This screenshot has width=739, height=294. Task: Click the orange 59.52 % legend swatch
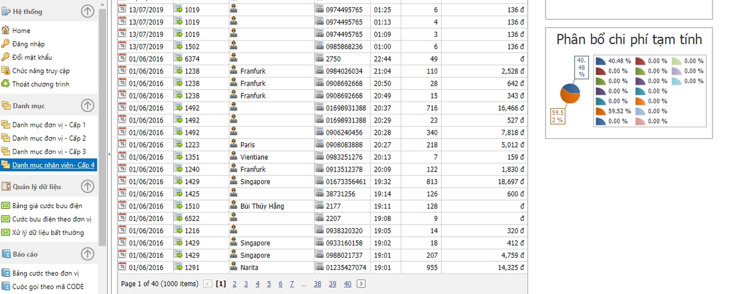[x=601, y=111]
